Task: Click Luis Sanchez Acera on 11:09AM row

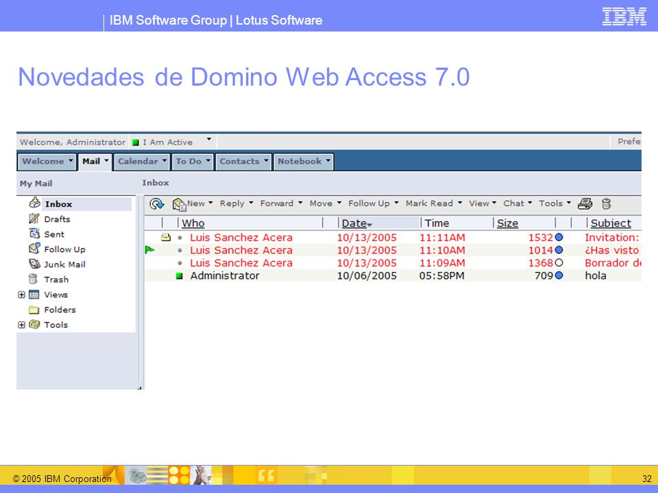Action: (241, 263)
